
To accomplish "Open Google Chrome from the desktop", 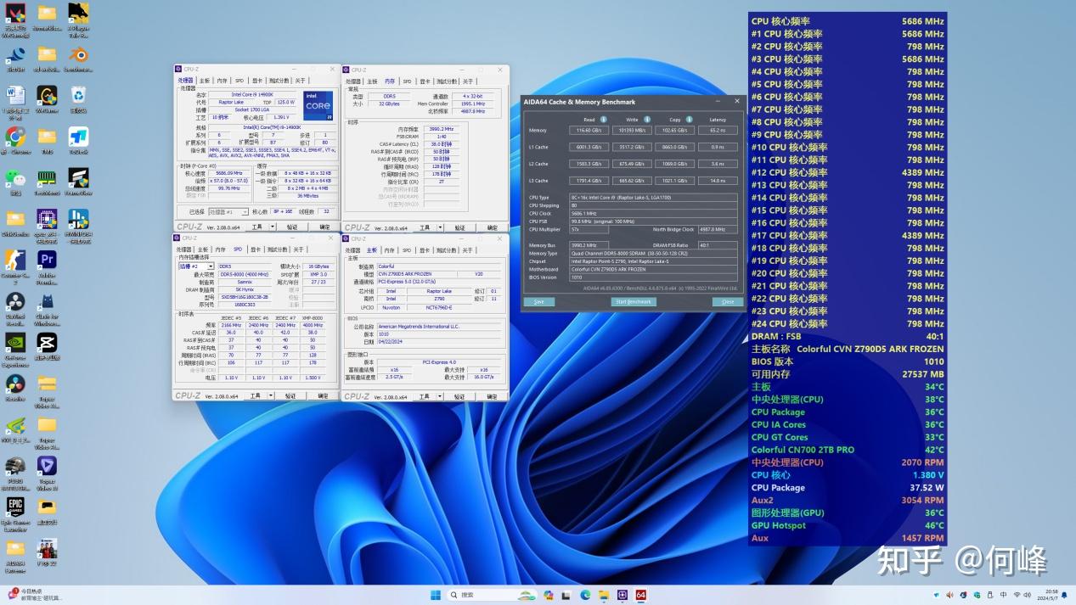I will (x=15, y=137).
